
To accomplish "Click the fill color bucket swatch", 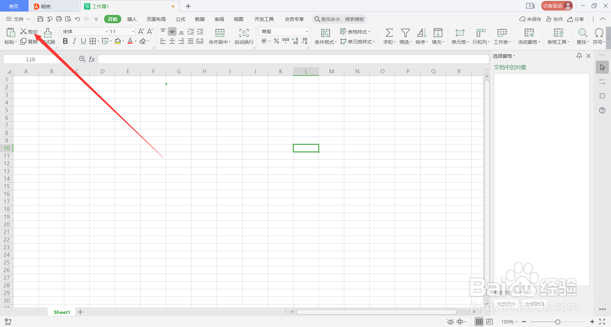I will coord(118,41).
